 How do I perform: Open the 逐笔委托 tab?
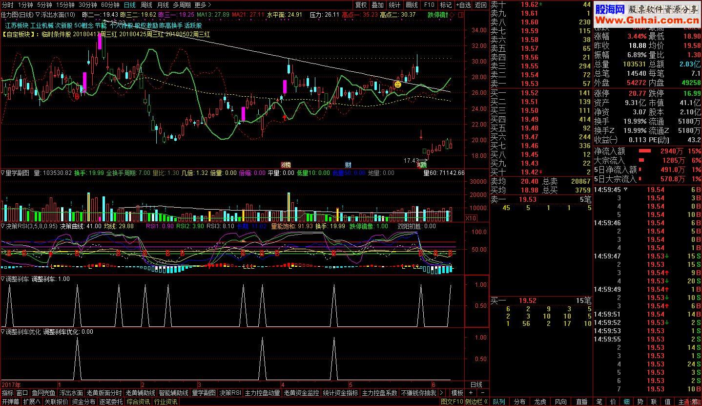coord(111,402)
